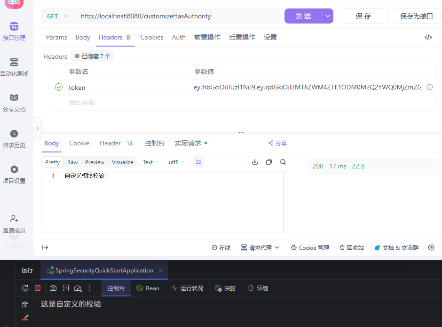Click the 保存为接口 button

(x=416, y=16)
